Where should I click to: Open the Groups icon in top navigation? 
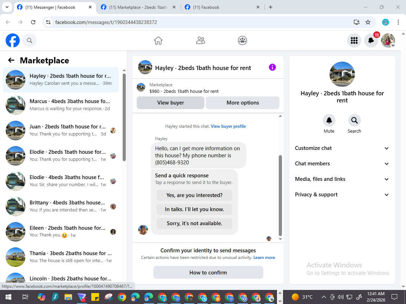point(242,40)
